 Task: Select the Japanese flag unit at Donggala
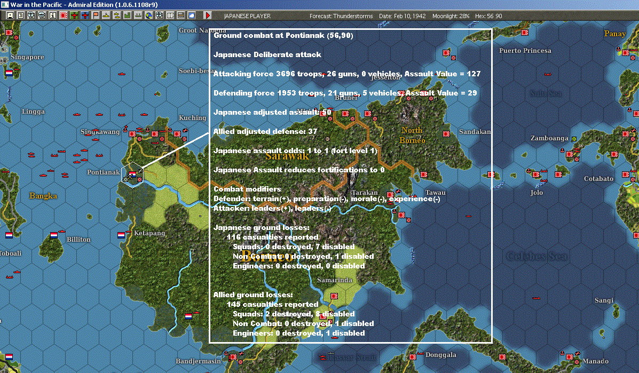point(413,356)
